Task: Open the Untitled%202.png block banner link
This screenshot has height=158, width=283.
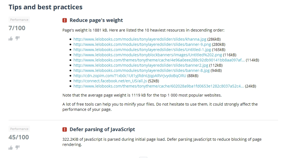Action: tap(148, 55)
